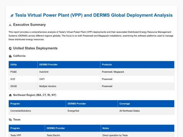
Task: Select the SCE cell
Action: click(x=23, y=79)
